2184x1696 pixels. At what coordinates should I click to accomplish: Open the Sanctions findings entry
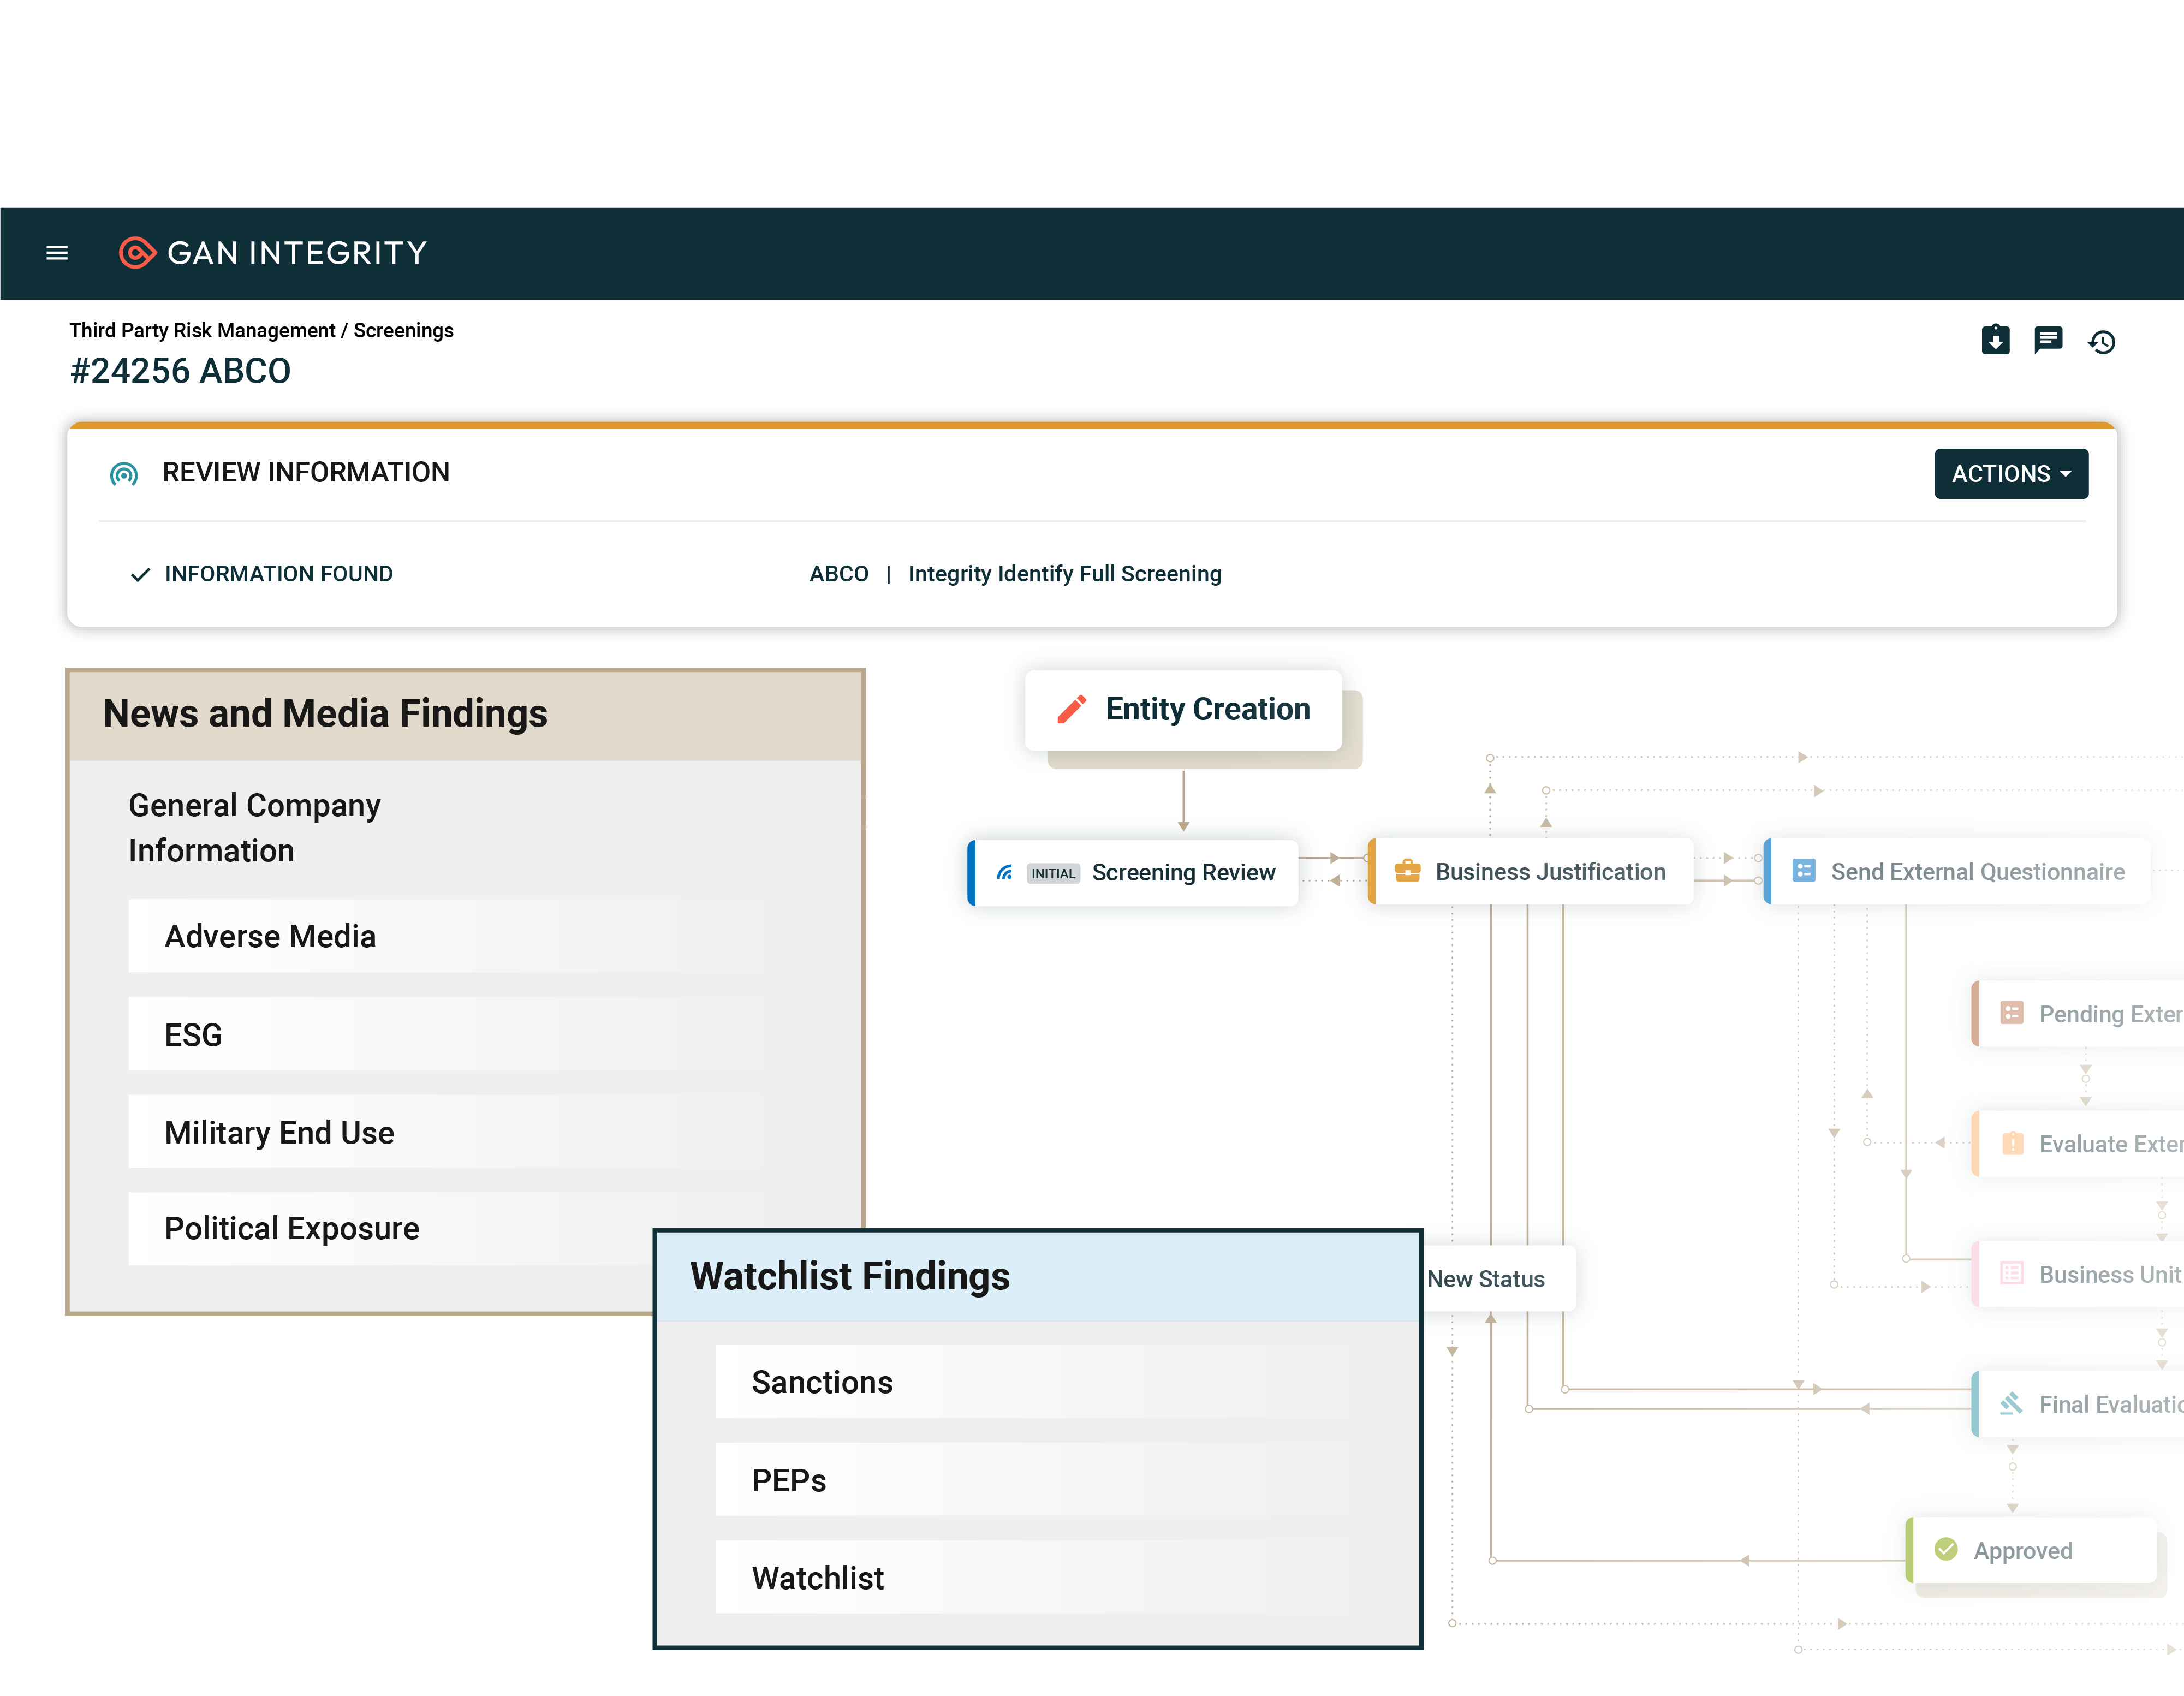pos(822,1381)
